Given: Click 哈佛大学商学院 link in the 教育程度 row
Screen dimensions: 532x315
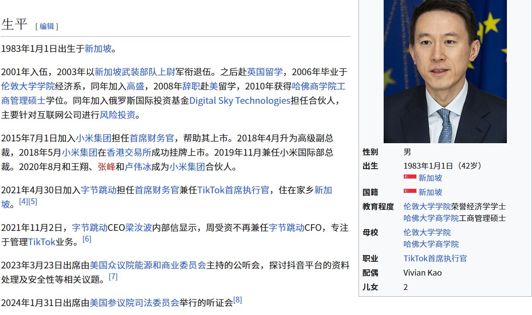Looking at the screenshot, I should pos(431,218).
